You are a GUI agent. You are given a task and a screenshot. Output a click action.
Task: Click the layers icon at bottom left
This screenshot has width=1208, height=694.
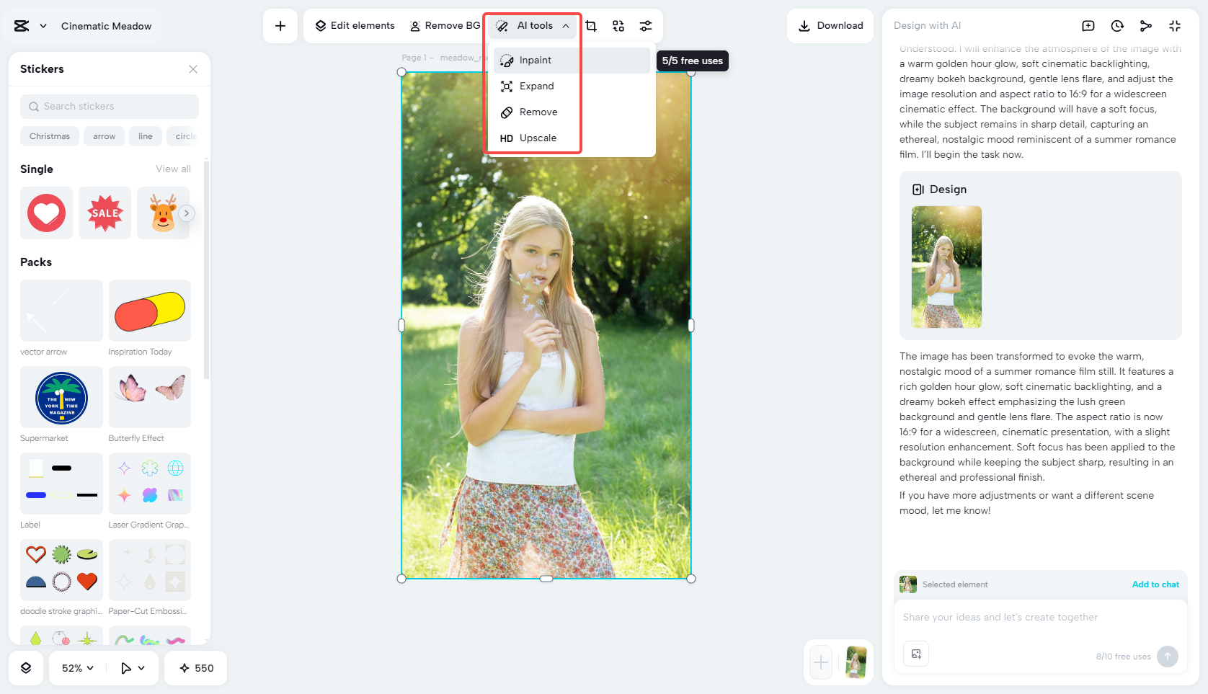tap(26, 668)
